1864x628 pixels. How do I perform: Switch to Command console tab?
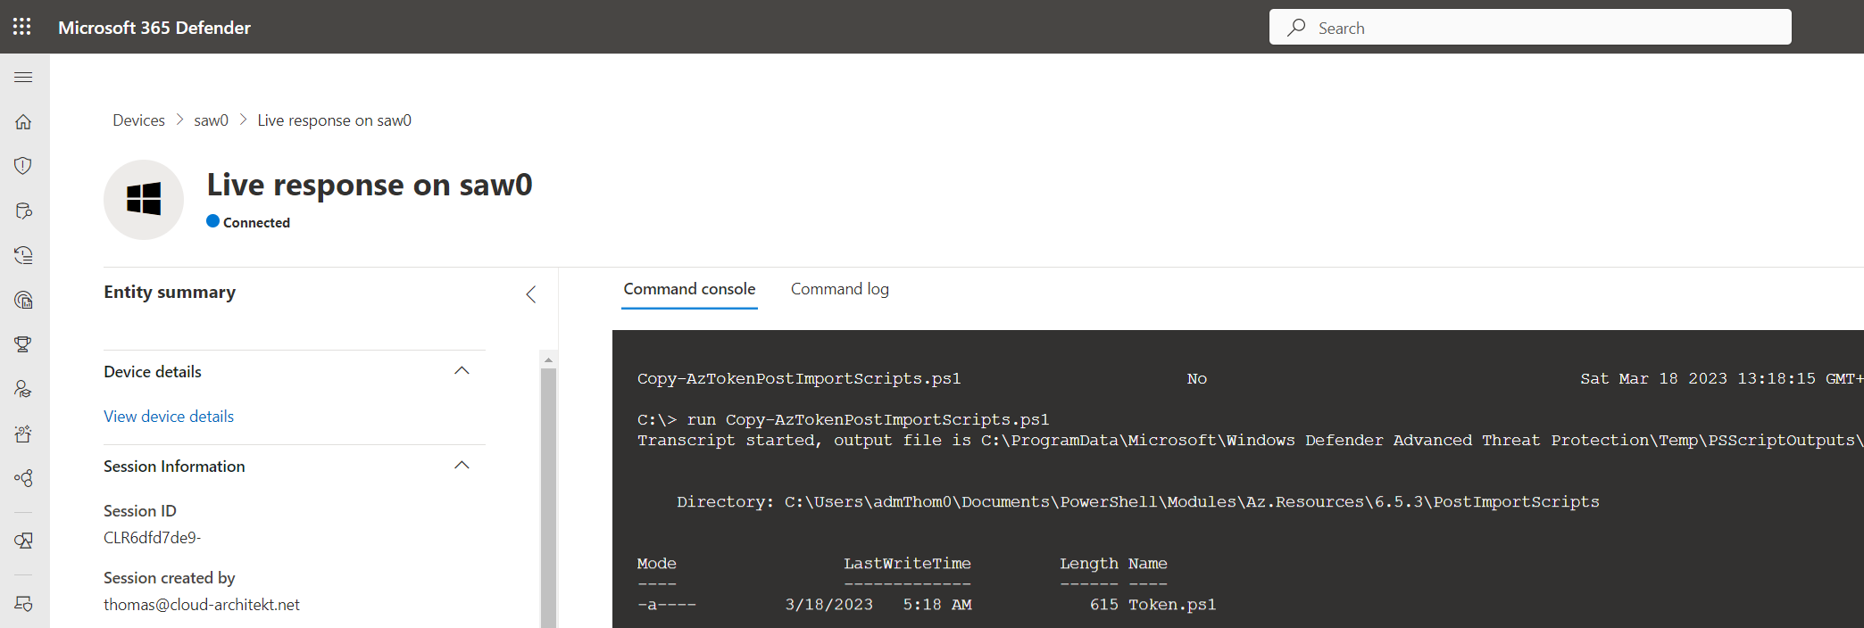point(689,289)
